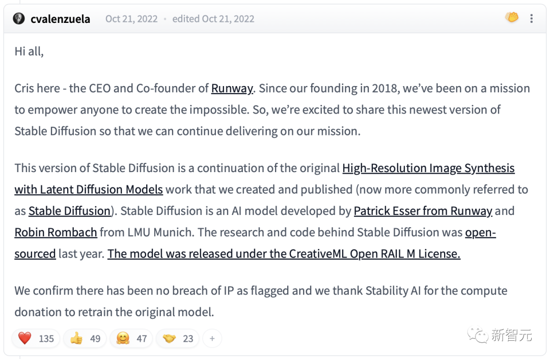The width and height of the screenshot is (550, 359).
Task: Open the CreativeML Open RAIL M License link
Action: 284,254
